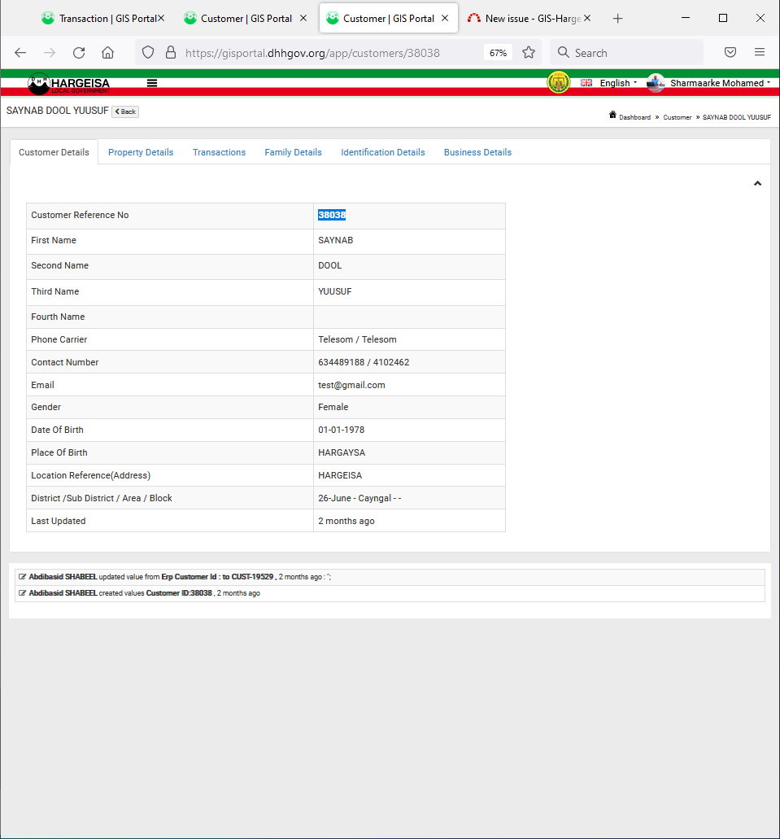Click the HARGEISA address value
The image size is (780, 839).
[x=340, y=475]
